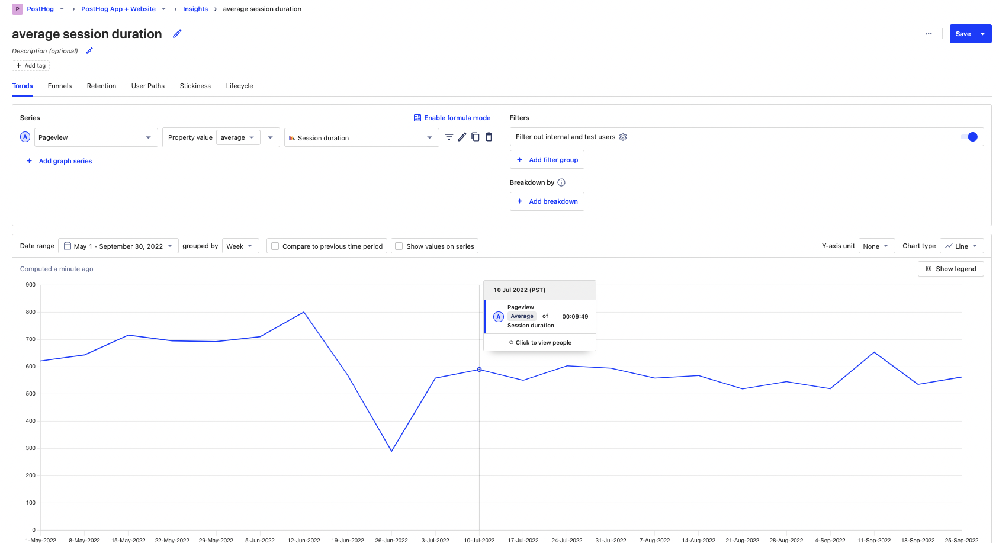This screenshot has height=543, width=999.
Task: Toggle off filter out internal and test users
Action: [x=969, y=137]
